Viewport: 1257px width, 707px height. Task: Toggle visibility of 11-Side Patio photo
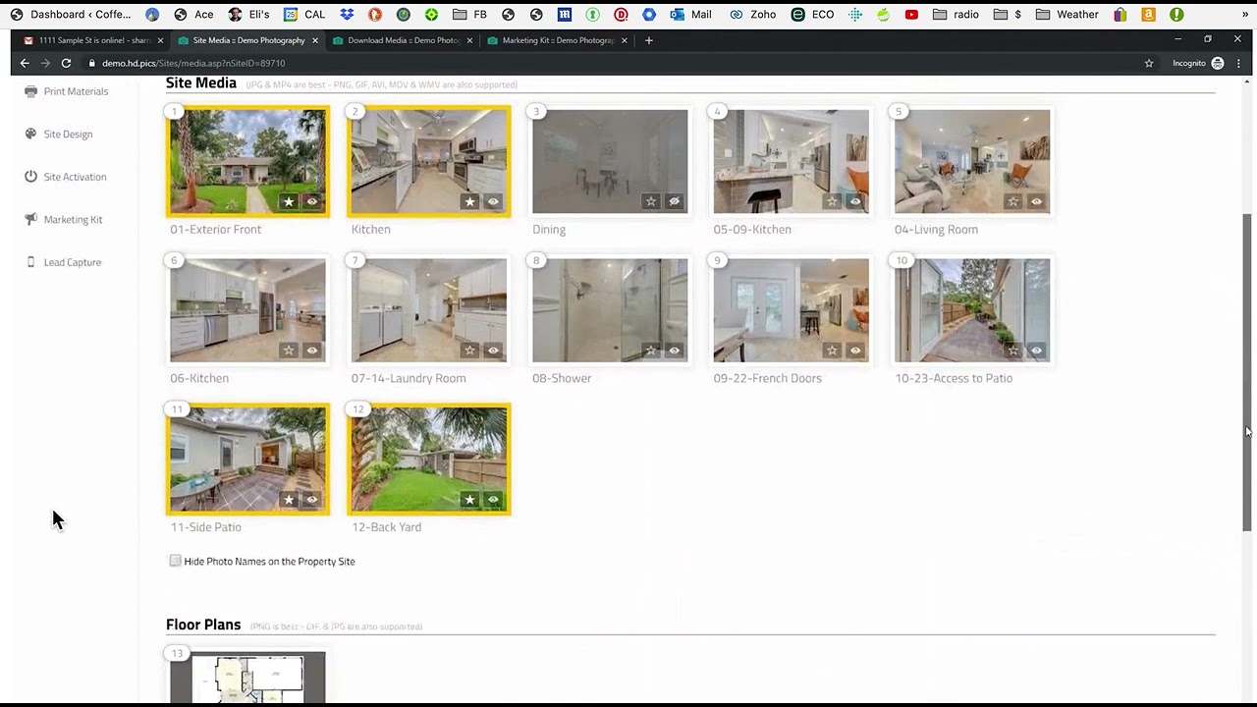pos(312,500)
